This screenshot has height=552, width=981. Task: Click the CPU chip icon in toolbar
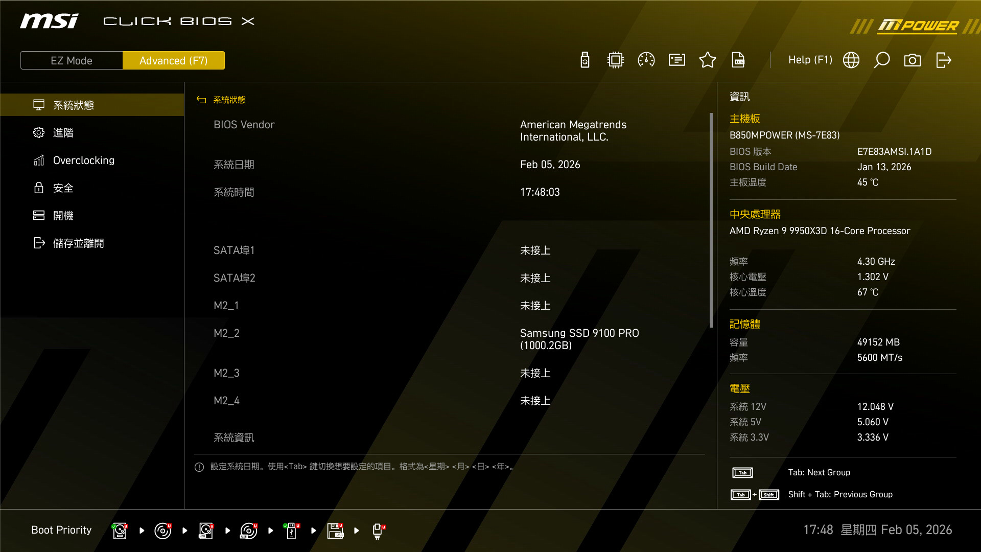pos(616,60)
